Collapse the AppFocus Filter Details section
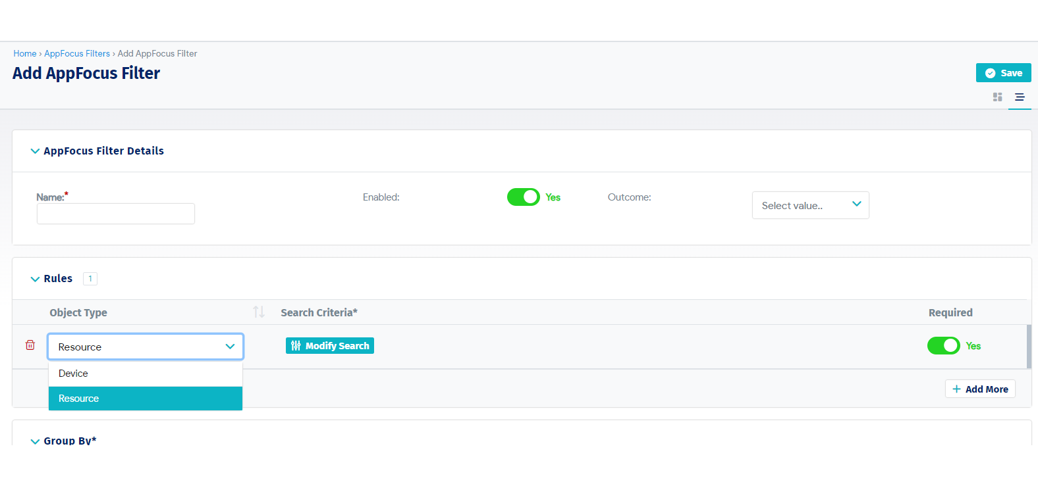 click(35, 151)
